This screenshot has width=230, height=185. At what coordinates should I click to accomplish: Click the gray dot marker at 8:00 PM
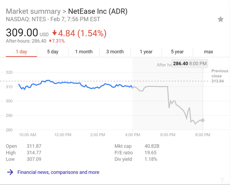202,120
